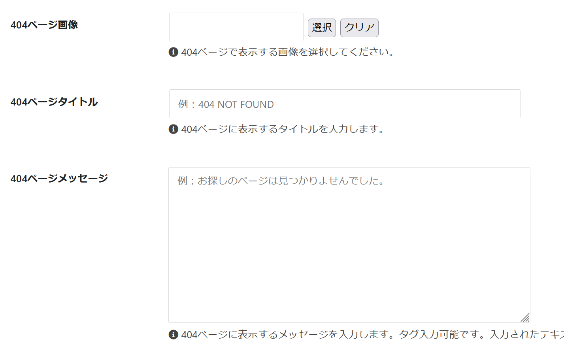Click the info icon below title field
The width and height of the screenshot is (564, 358).
point(174,129)
